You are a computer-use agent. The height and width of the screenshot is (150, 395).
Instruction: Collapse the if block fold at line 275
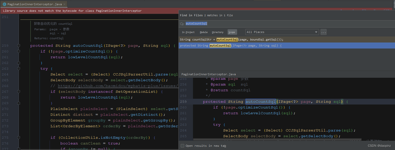pyautogui.click(x=19, y=137)
